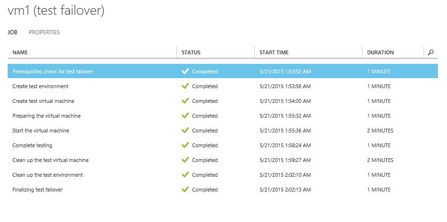Click the white checkmark on Prerequisites check row

click(185, 71)
